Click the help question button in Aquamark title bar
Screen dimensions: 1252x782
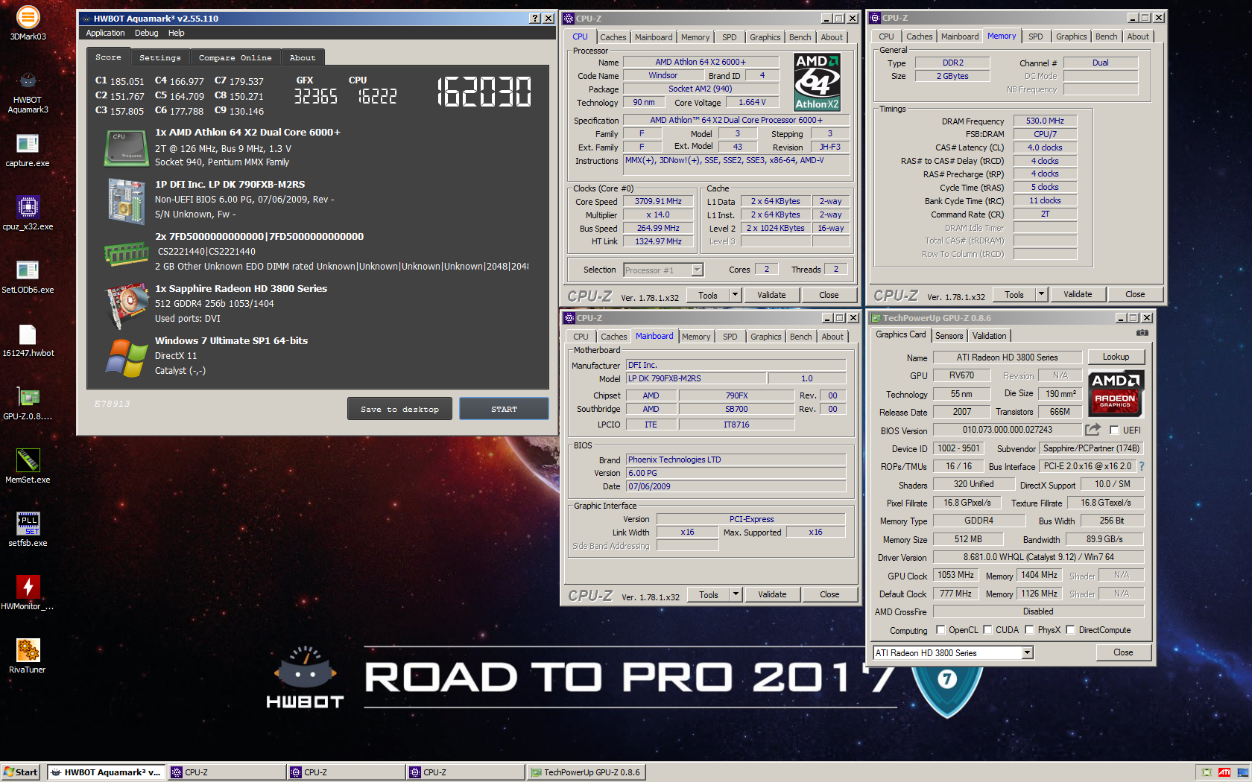click(x=535, y=19)
